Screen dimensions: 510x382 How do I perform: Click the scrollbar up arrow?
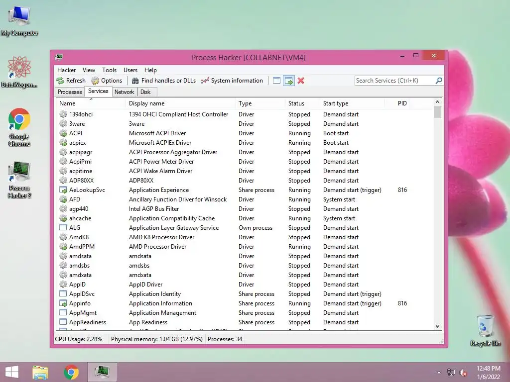[437, 102]
